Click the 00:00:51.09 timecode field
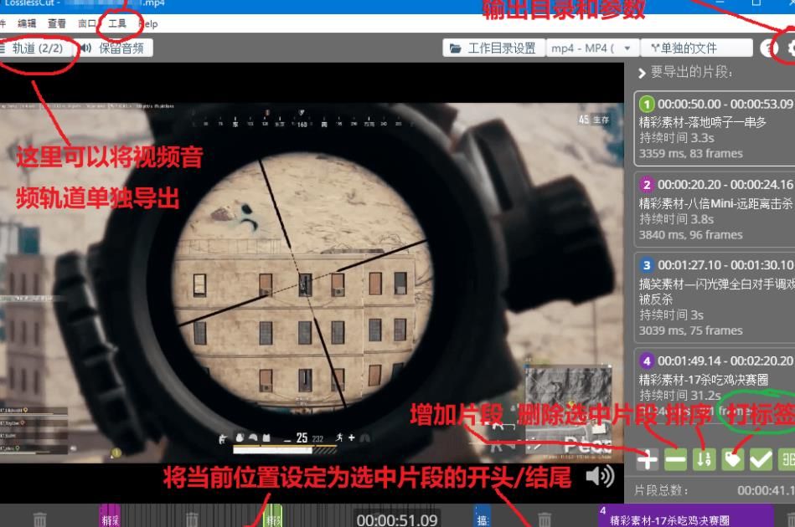 (396, 520)
